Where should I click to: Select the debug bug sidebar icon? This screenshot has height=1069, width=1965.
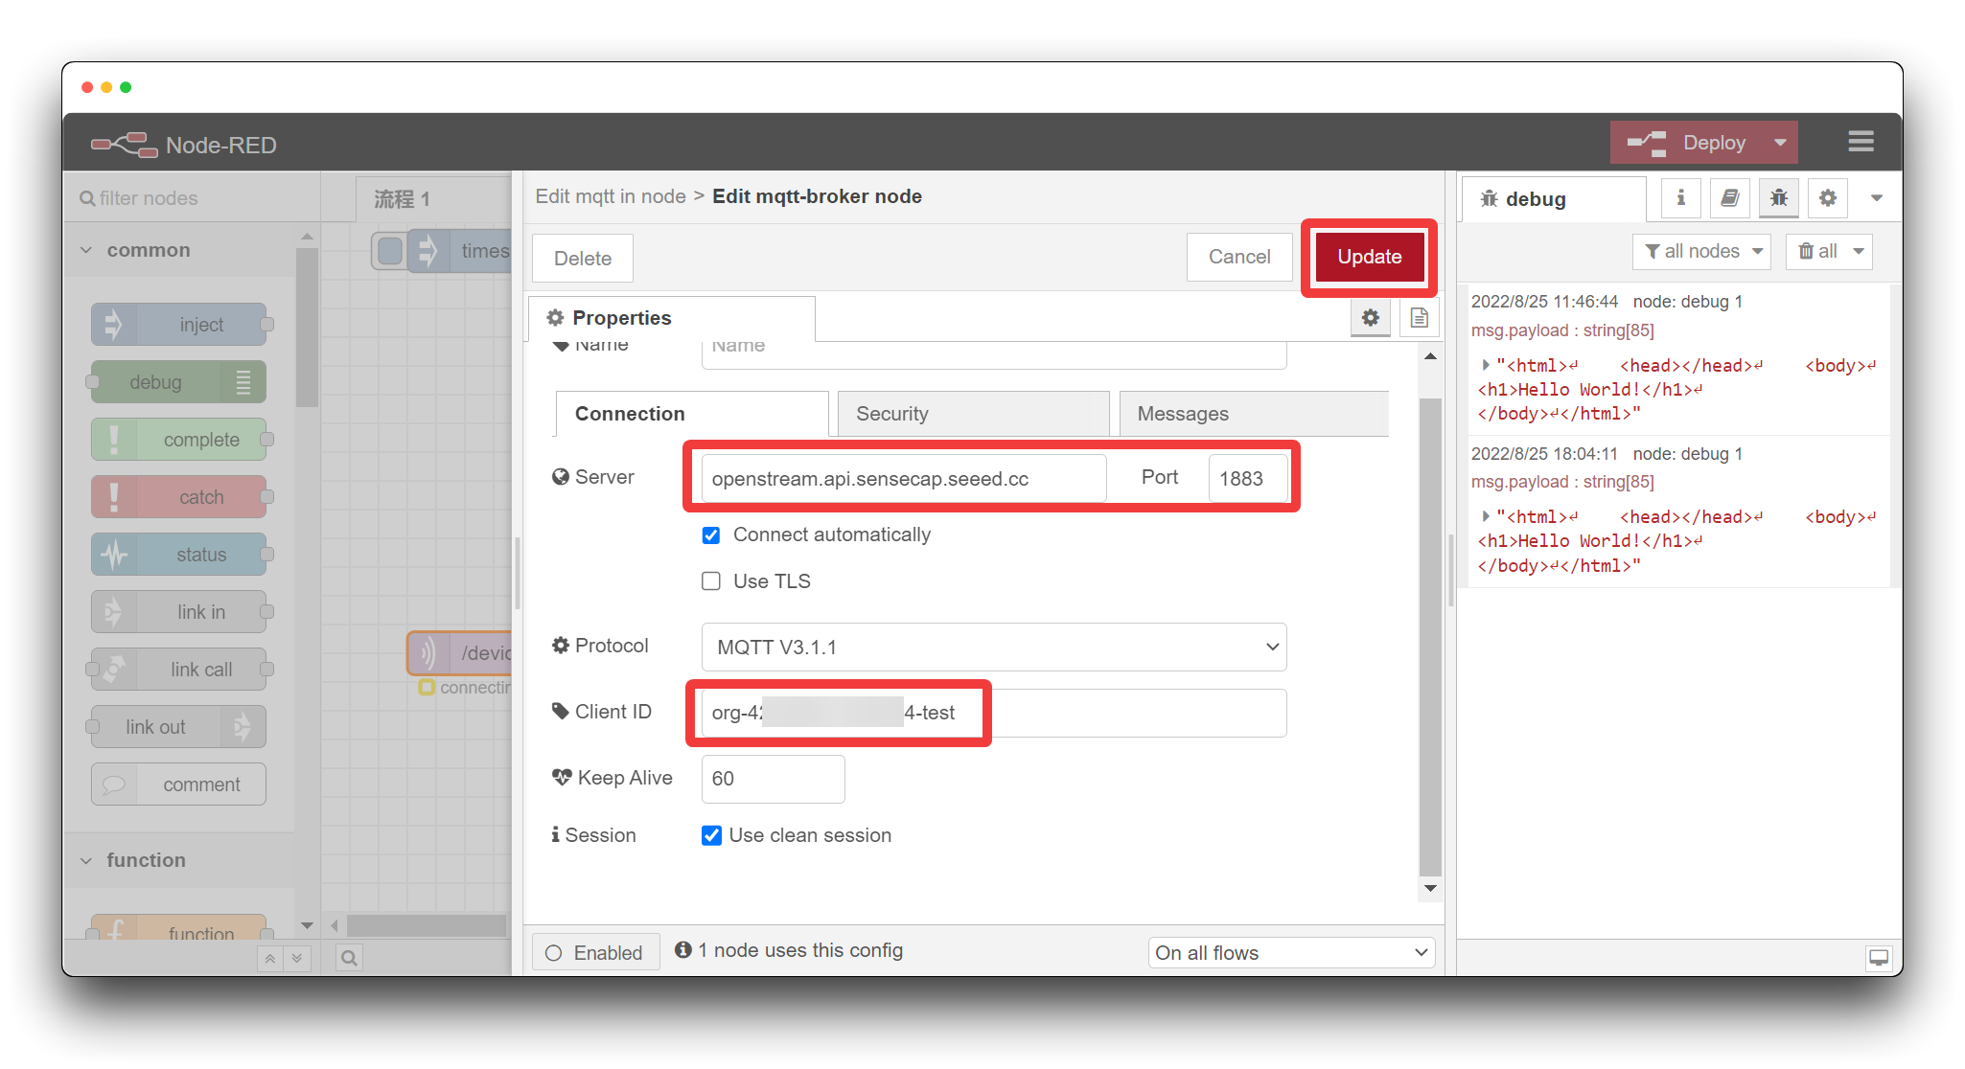tap(1779, 198)
